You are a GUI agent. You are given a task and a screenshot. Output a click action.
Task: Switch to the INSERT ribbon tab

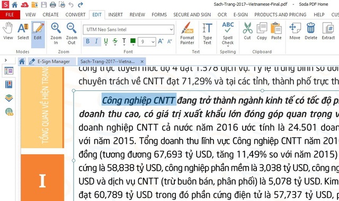click(x=115, y=15)
